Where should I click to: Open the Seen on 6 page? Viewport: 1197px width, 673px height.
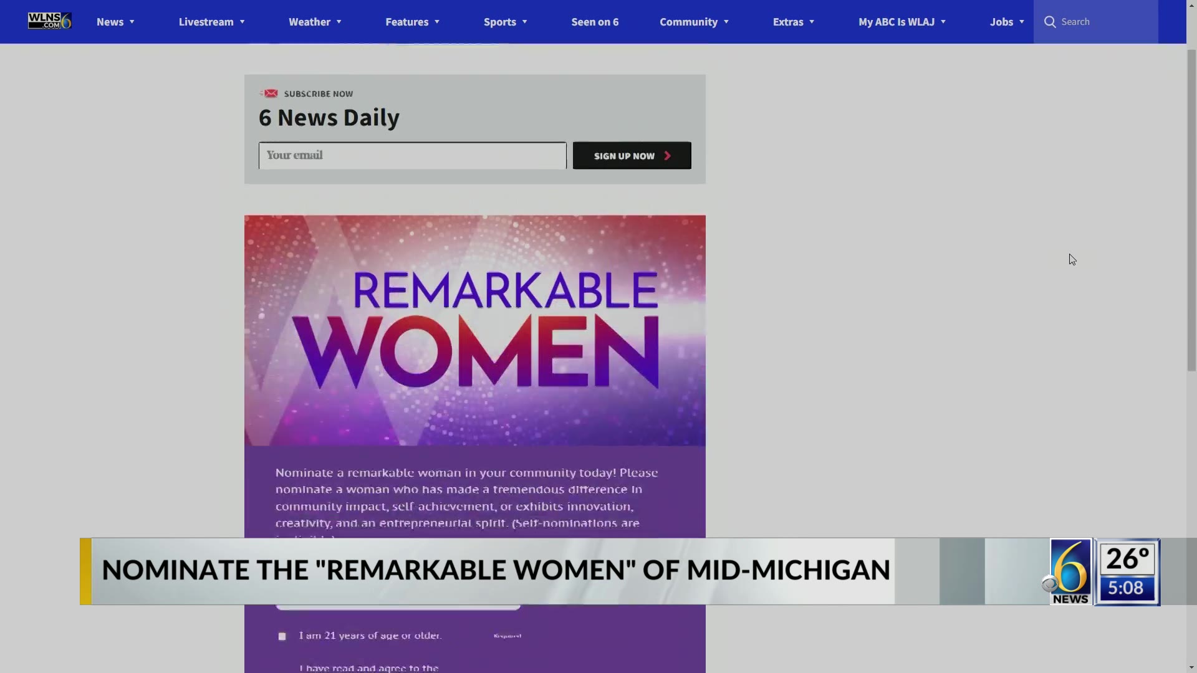coord(595,21)
